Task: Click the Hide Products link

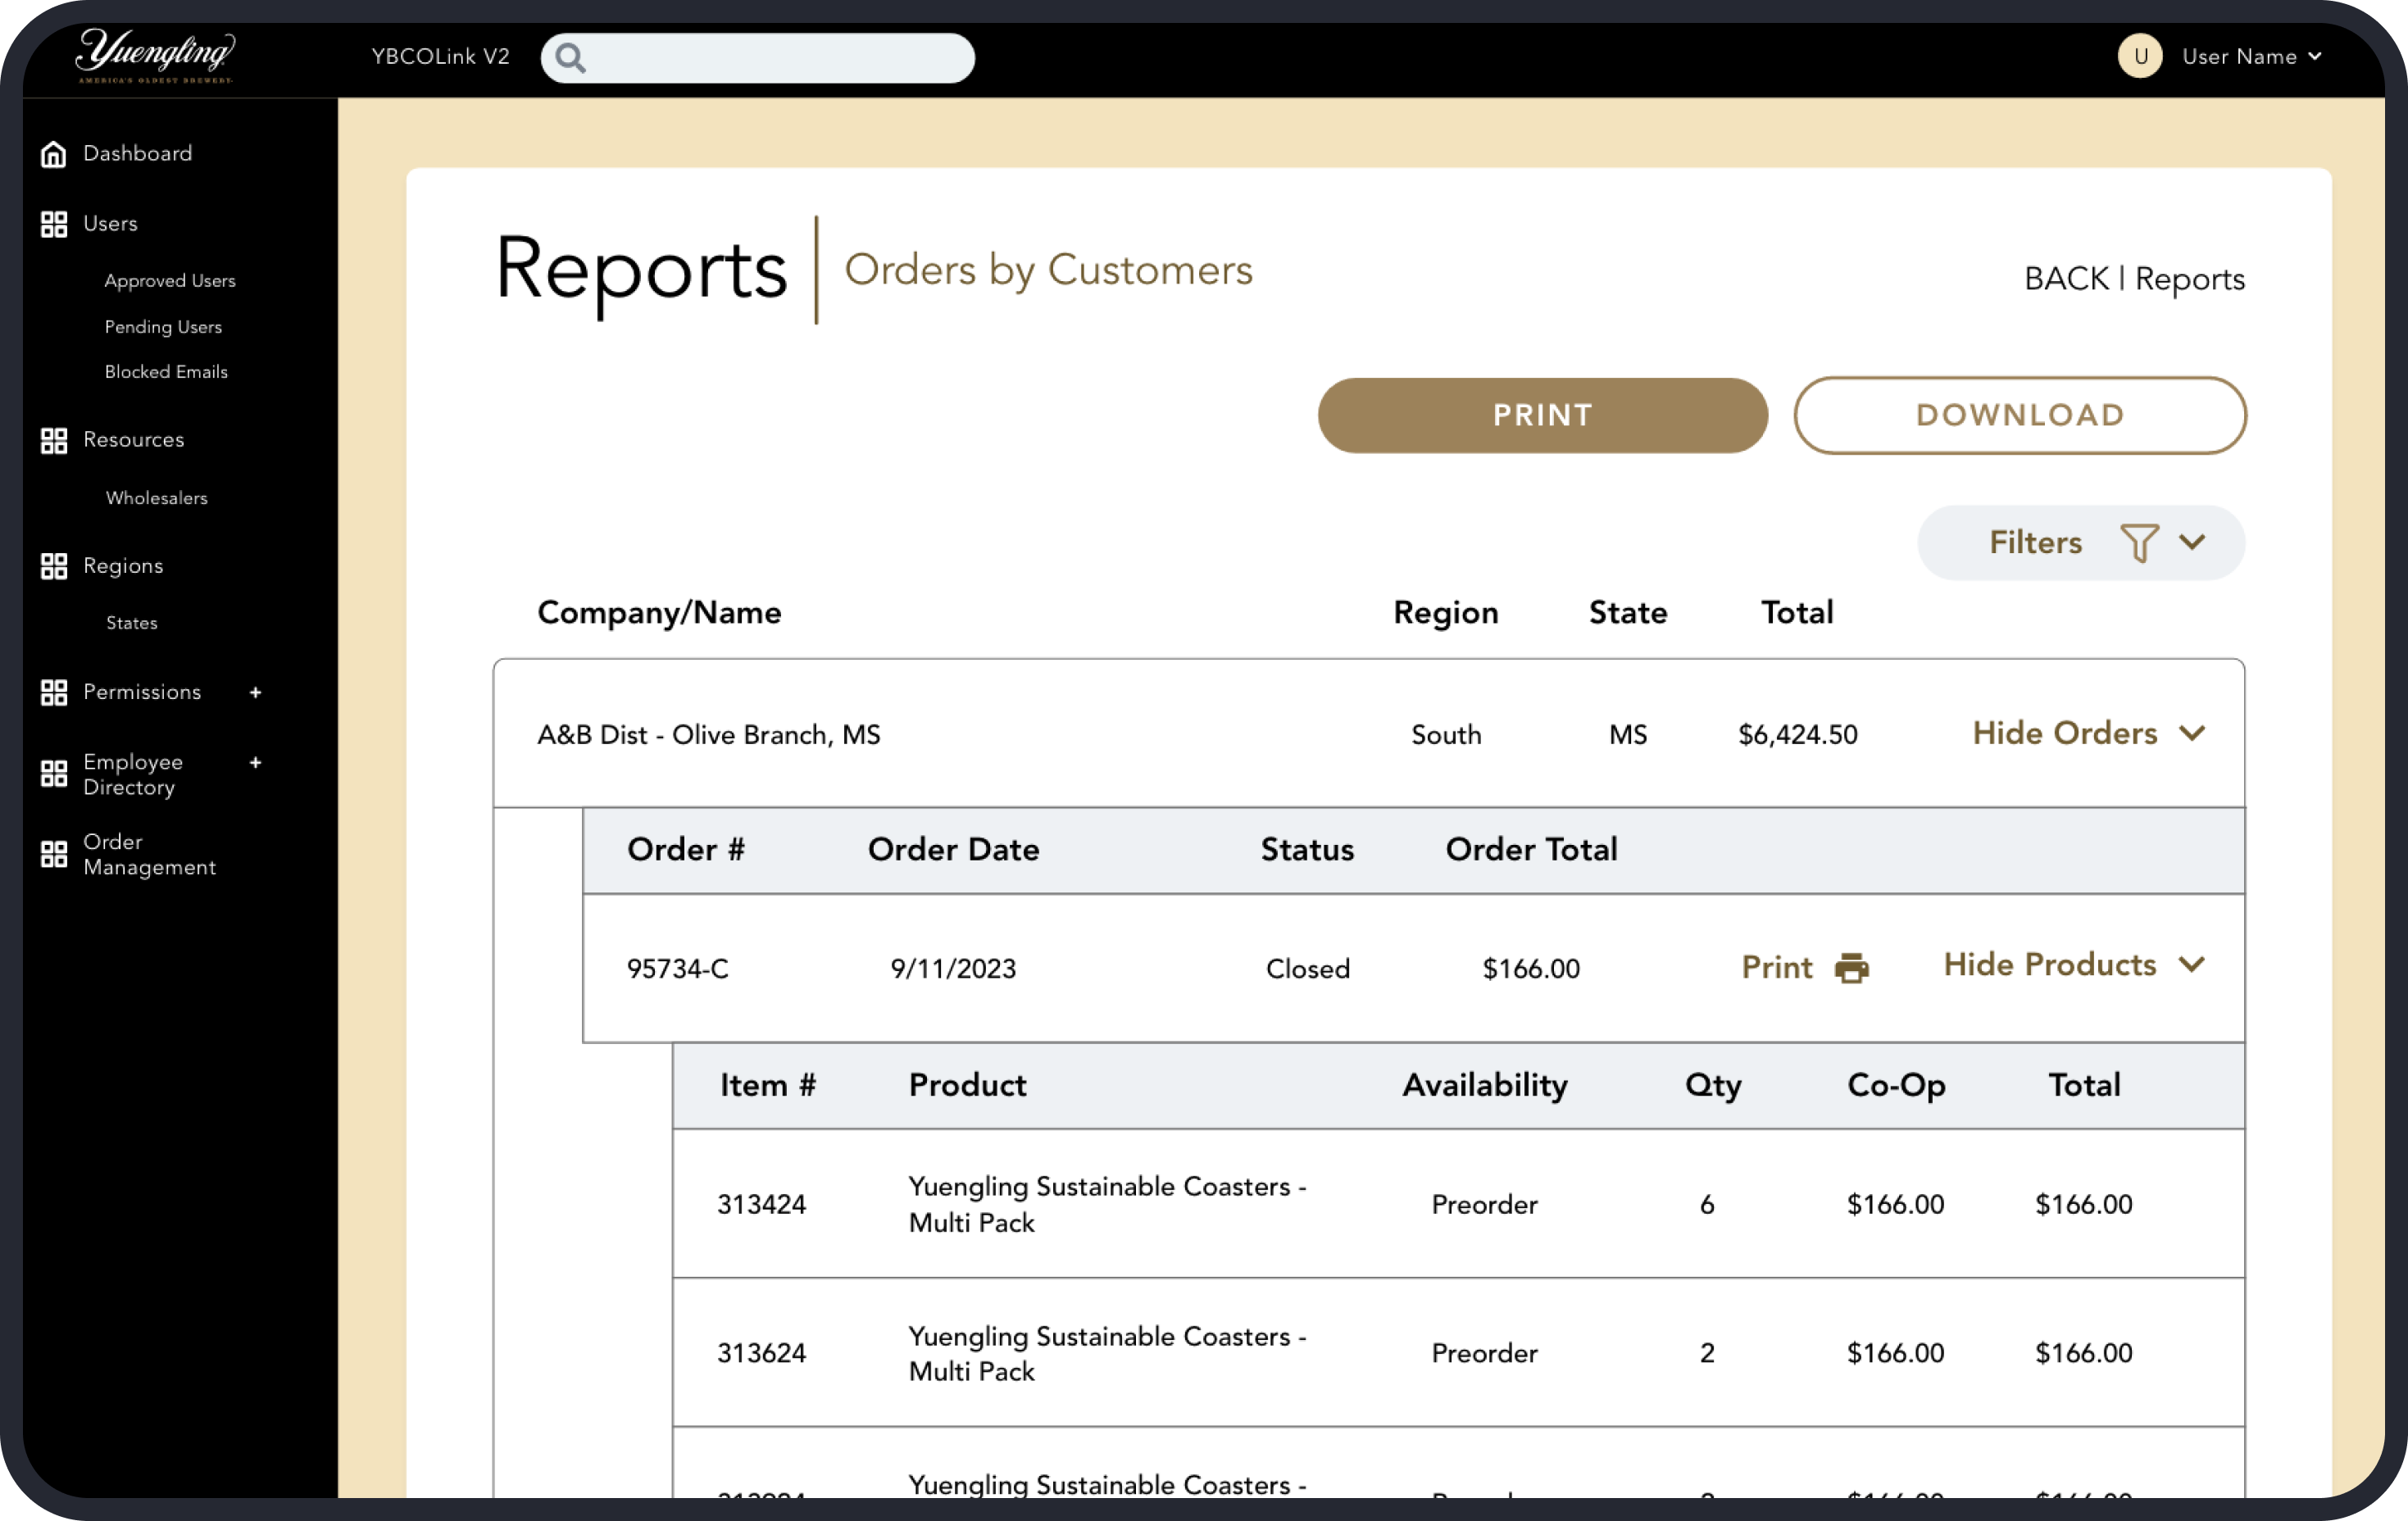Action: point(2049,965)
